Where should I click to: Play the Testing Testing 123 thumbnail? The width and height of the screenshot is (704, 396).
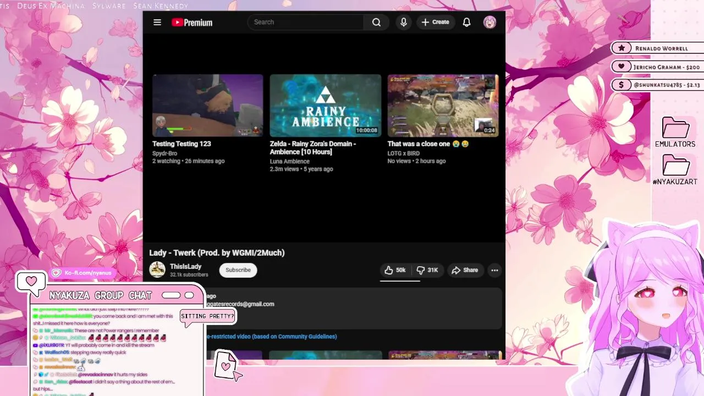tap(208, 106)
